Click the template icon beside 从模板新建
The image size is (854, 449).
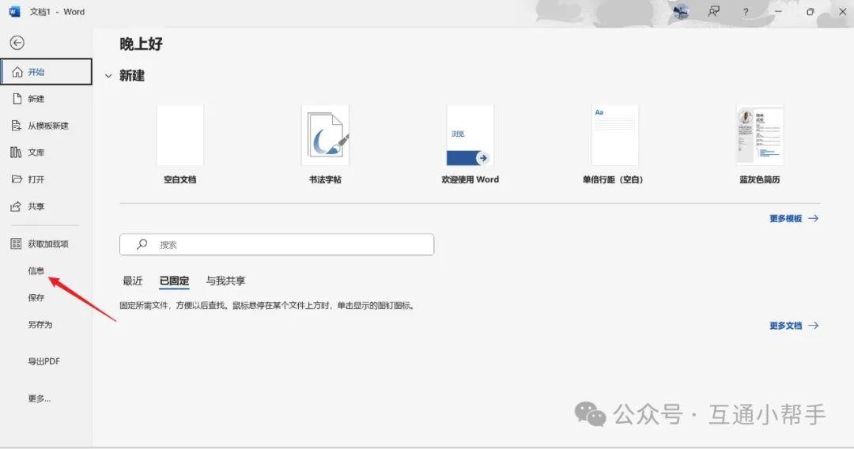17,126
